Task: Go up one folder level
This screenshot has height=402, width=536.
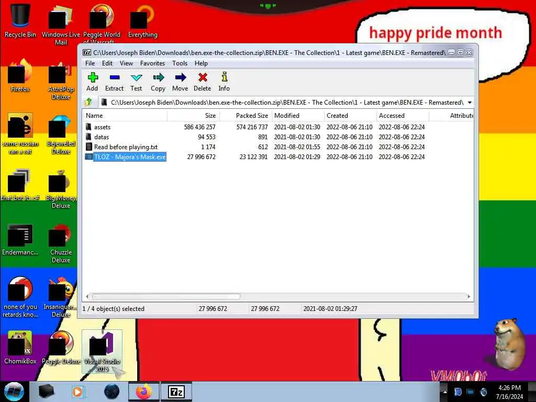Action: [89, 102]
